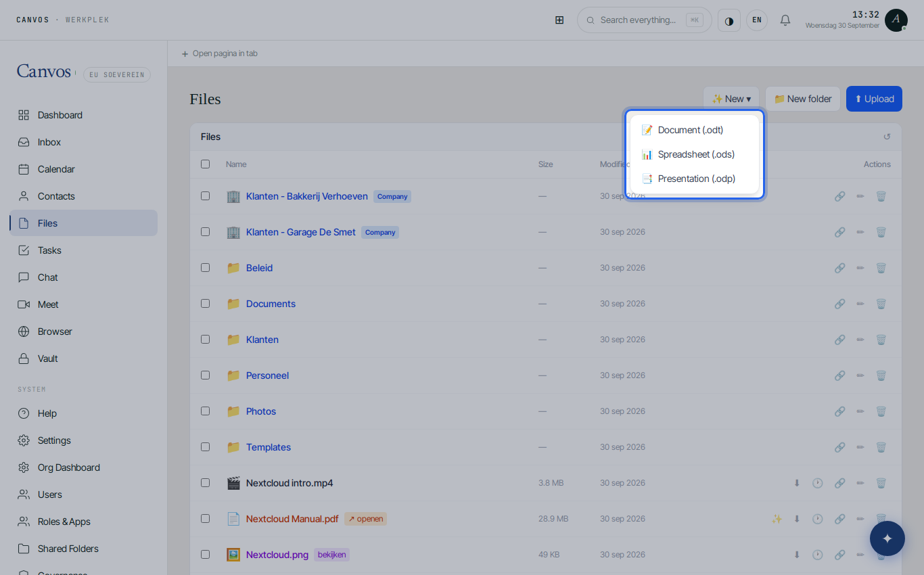Image resolution: width=924 pixels, height=575 pixels.
Task: Open the user avatar menu
Action: (x=896, y=20)
